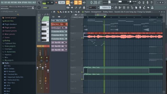Open audio editor scissors icon
Viewport: 167px width, 94px height.
[144, 2]
